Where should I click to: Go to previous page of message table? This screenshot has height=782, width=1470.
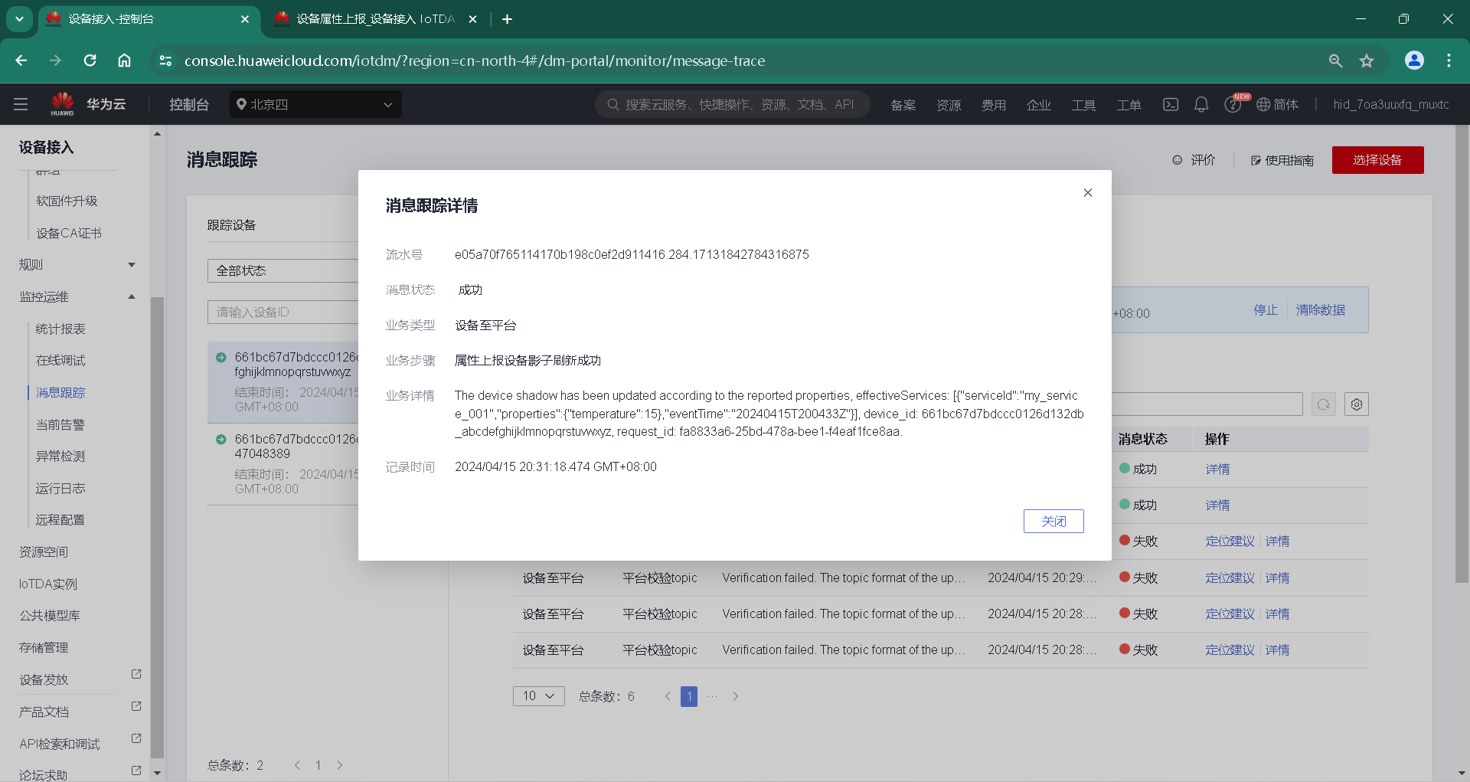point(668,696)
